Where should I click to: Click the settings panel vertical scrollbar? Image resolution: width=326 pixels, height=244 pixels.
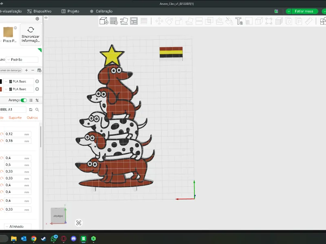pyautogui.click(x=40, y=137)
